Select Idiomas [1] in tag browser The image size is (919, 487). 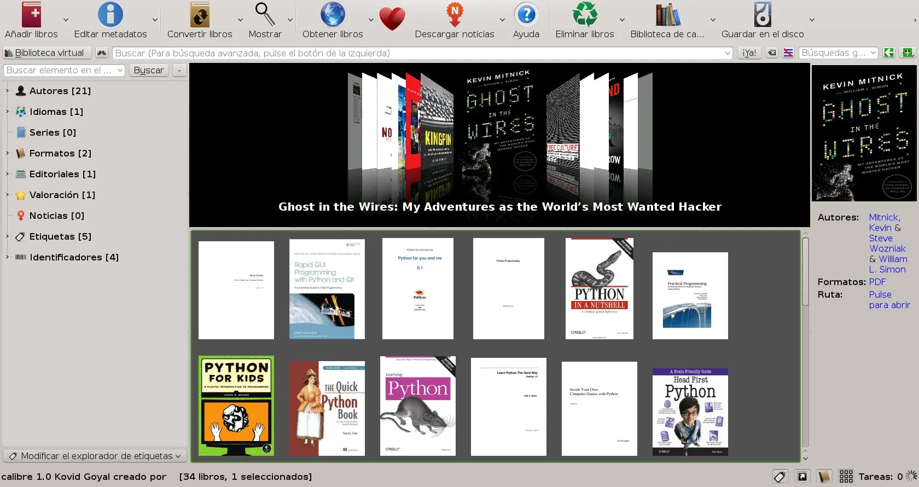pos(56,112)
